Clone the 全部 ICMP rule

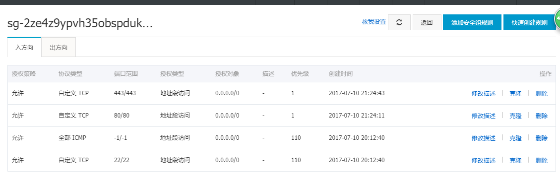(515, 138)
